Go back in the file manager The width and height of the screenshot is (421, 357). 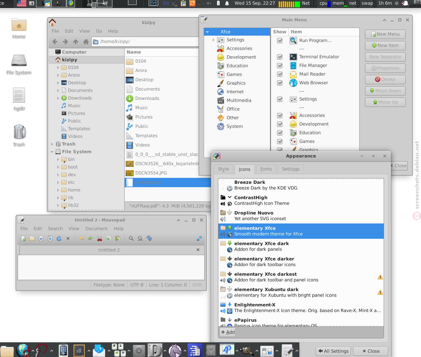tap(55, 42)
